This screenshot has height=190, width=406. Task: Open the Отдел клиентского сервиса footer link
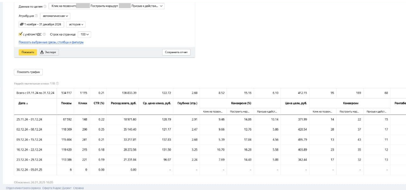coord(23,188)
